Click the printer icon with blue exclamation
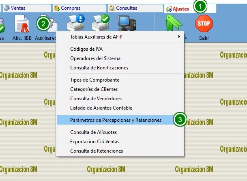This screenshot has height=181, width=247. click(x=76, y=23)
